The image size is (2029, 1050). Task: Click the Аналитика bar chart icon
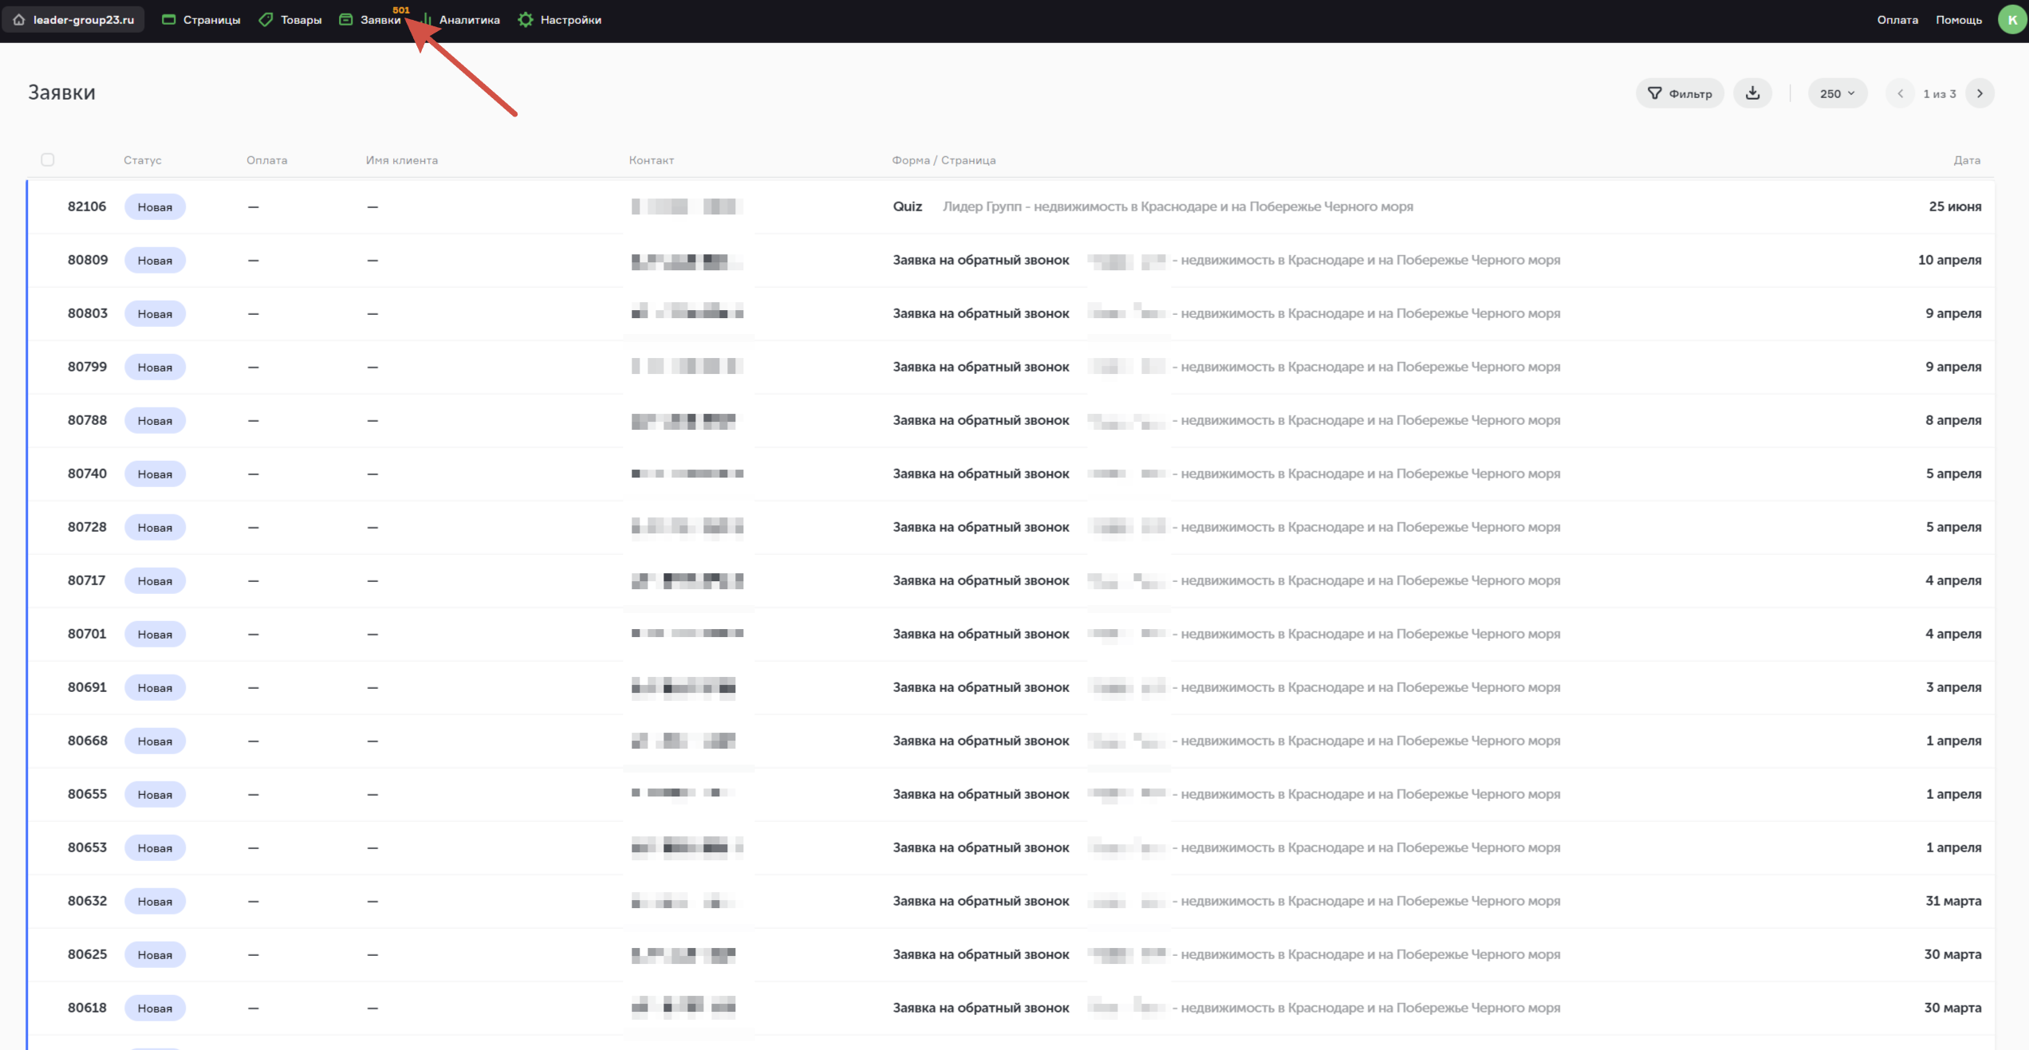click(x=427, y=20)
